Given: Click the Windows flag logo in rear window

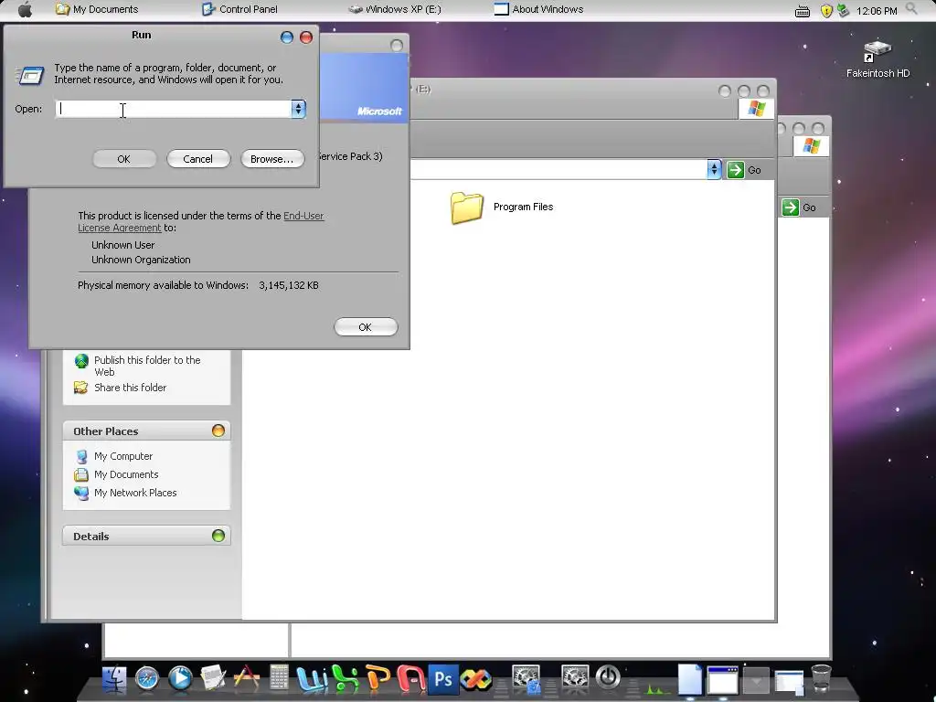Looking at the screenshot, I should point(812,145).
